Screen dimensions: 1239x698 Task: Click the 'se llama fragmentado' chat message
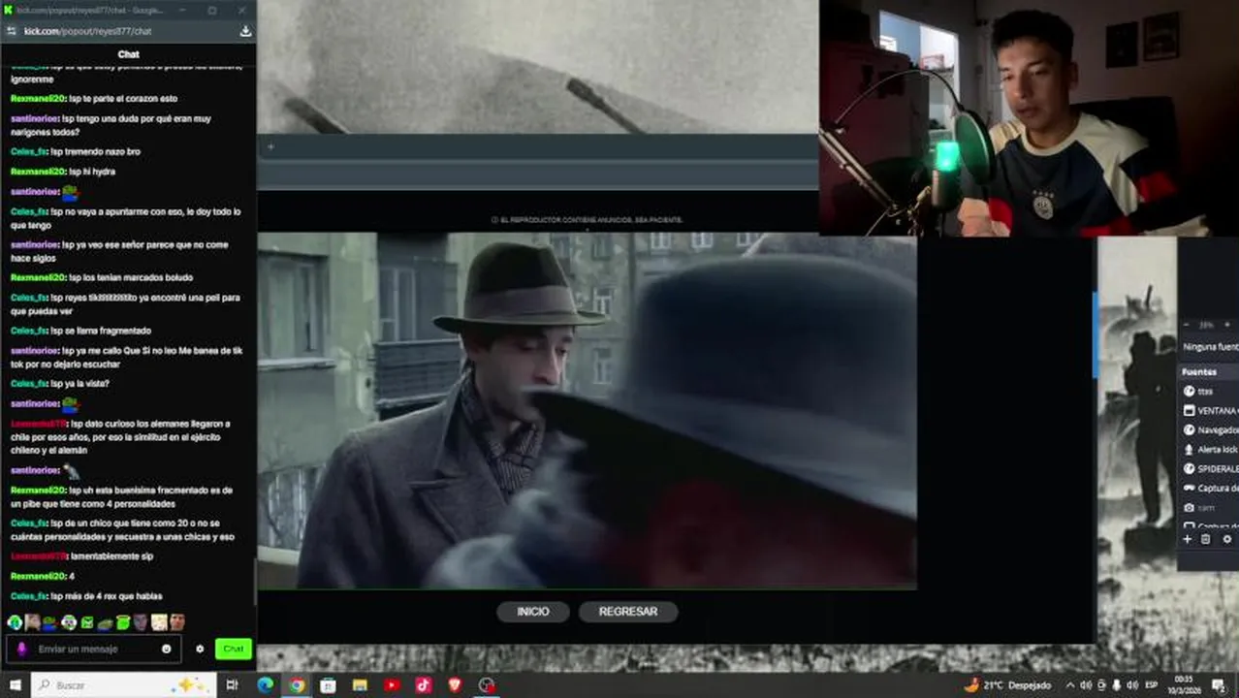pyautogui.click(x=80, y=331)
